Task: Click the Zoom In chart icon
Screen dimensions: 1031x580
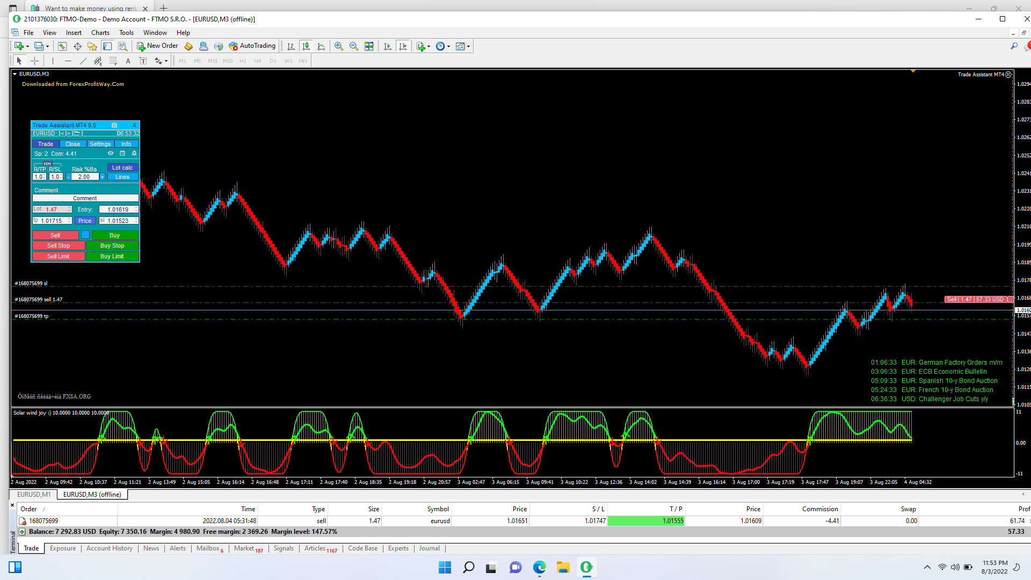Action: coord(339,46)
